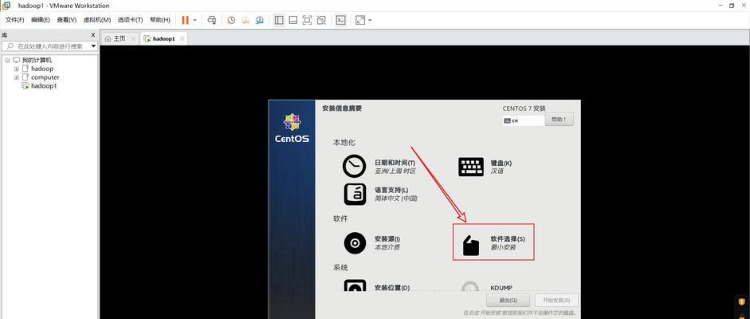750x319 pixels.
Task: Collapse the 我的计算机 tree node
Action: coord(8,61)
